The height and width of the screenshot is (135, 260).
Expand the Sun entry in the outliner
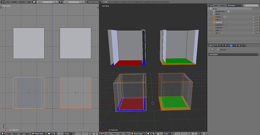point(211,33)
